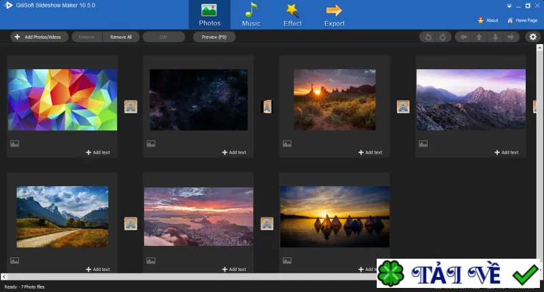
Task: Move selected photo up with arrow icon
Action: tap(479, 37)
